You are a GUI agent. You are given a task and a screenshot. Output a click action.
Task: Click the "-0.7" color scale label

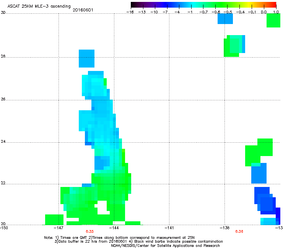coord(203,12)
